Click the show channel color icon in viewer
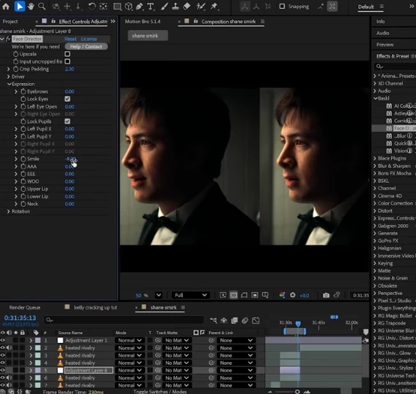The height and width of the screenshot is (394, 416). (x=282, y=295)
